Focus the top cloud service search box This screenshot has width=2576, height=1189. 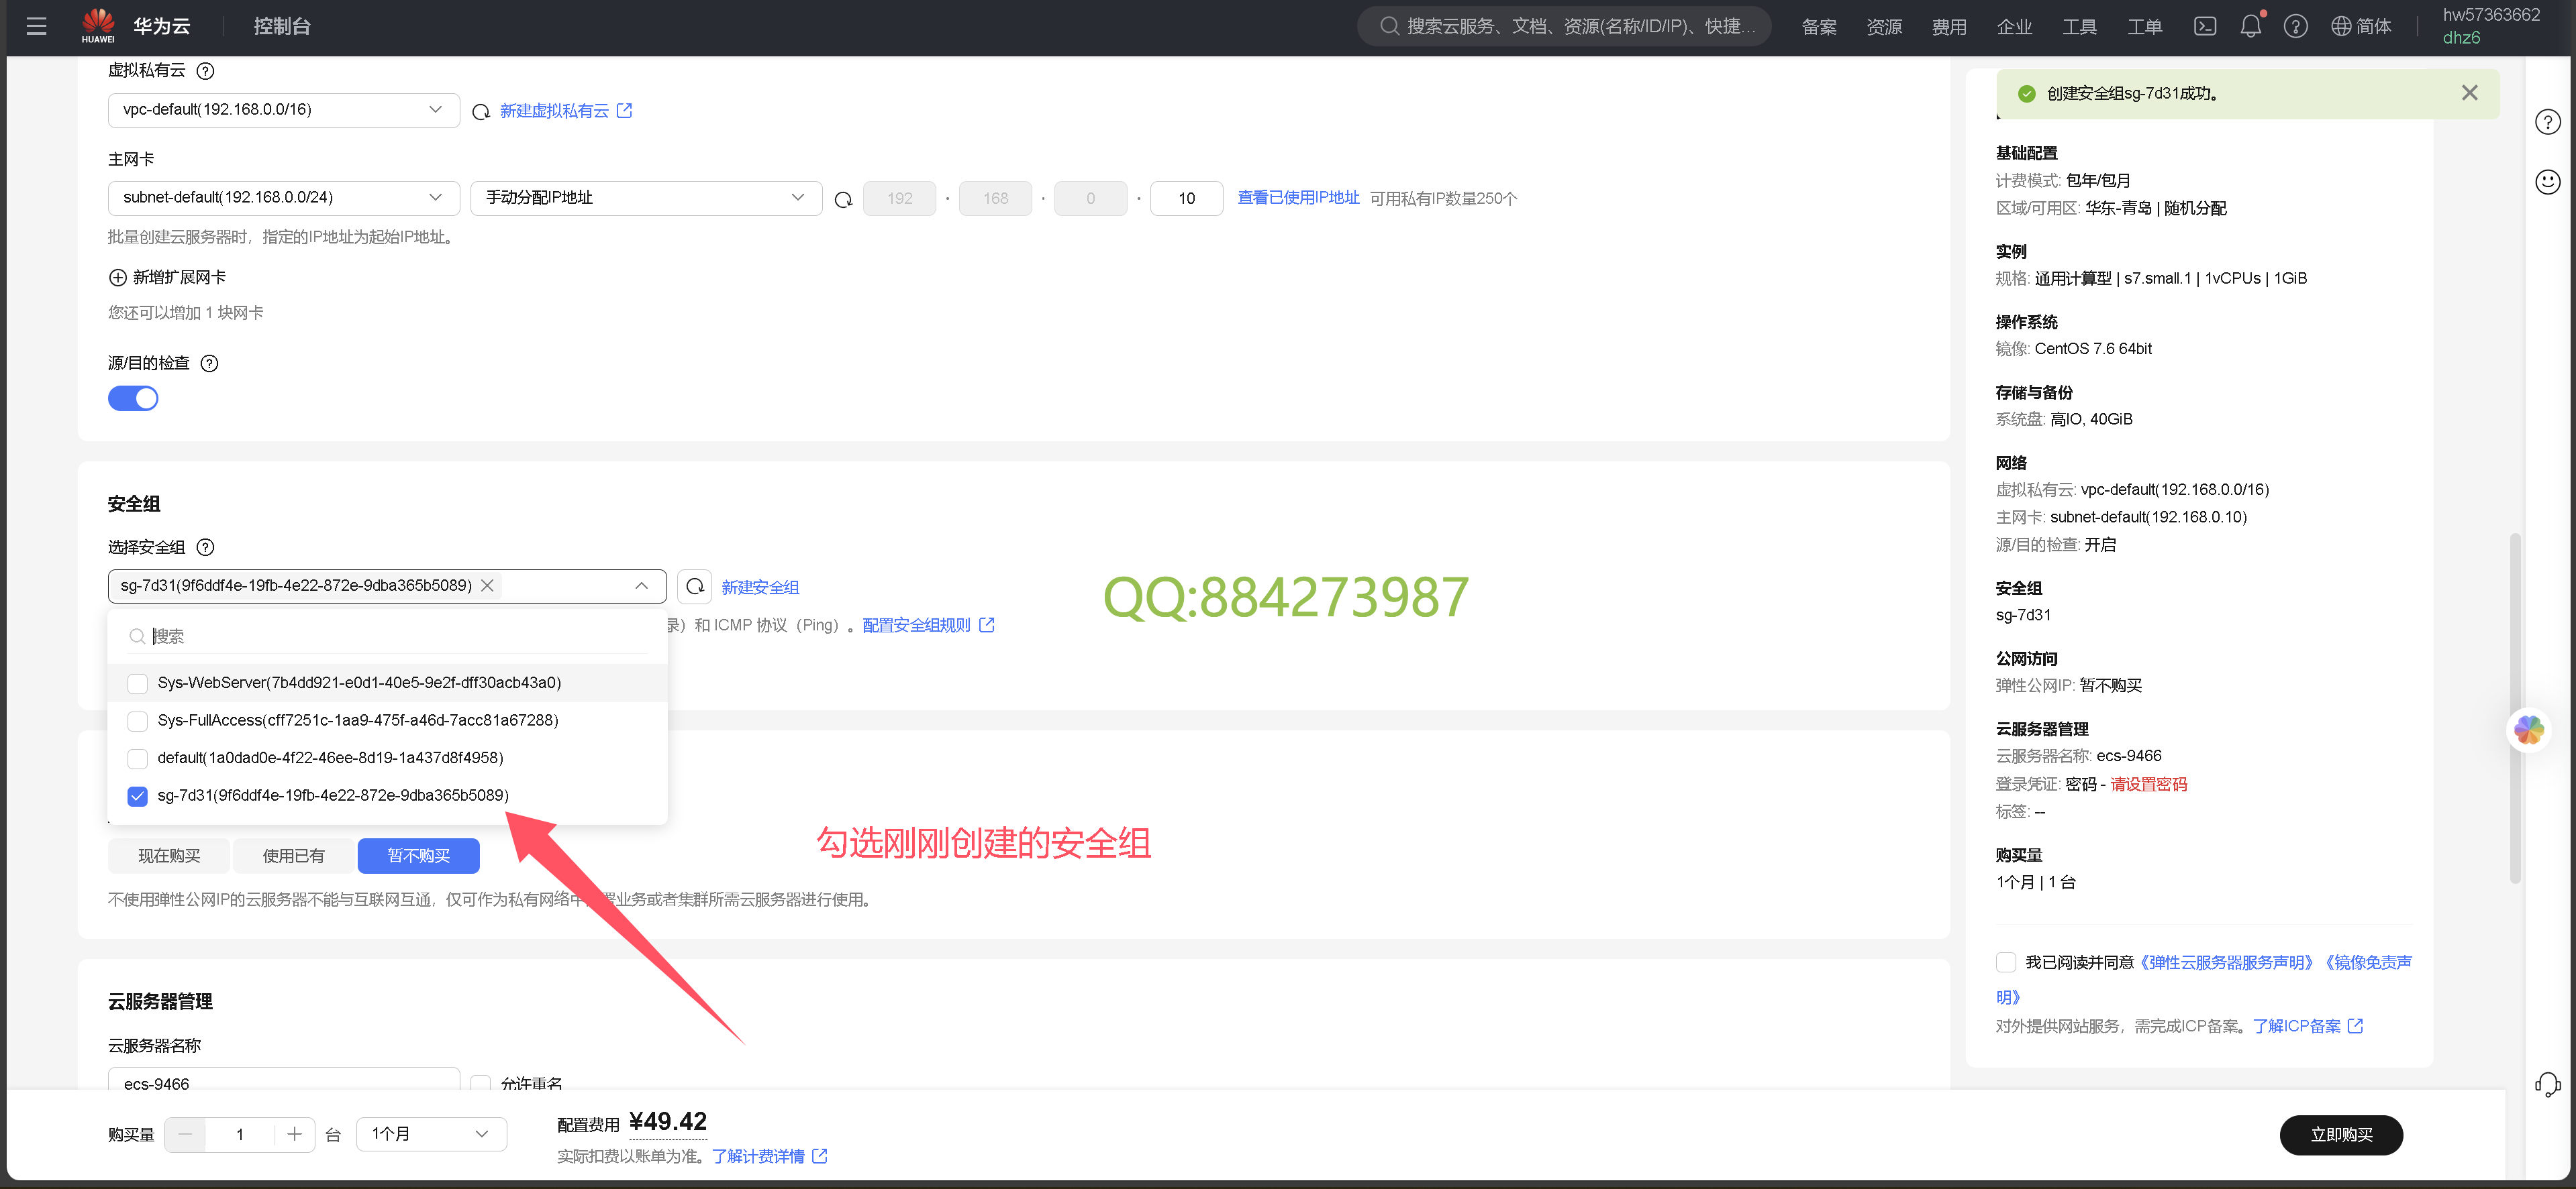click(x=1564, y=26)
